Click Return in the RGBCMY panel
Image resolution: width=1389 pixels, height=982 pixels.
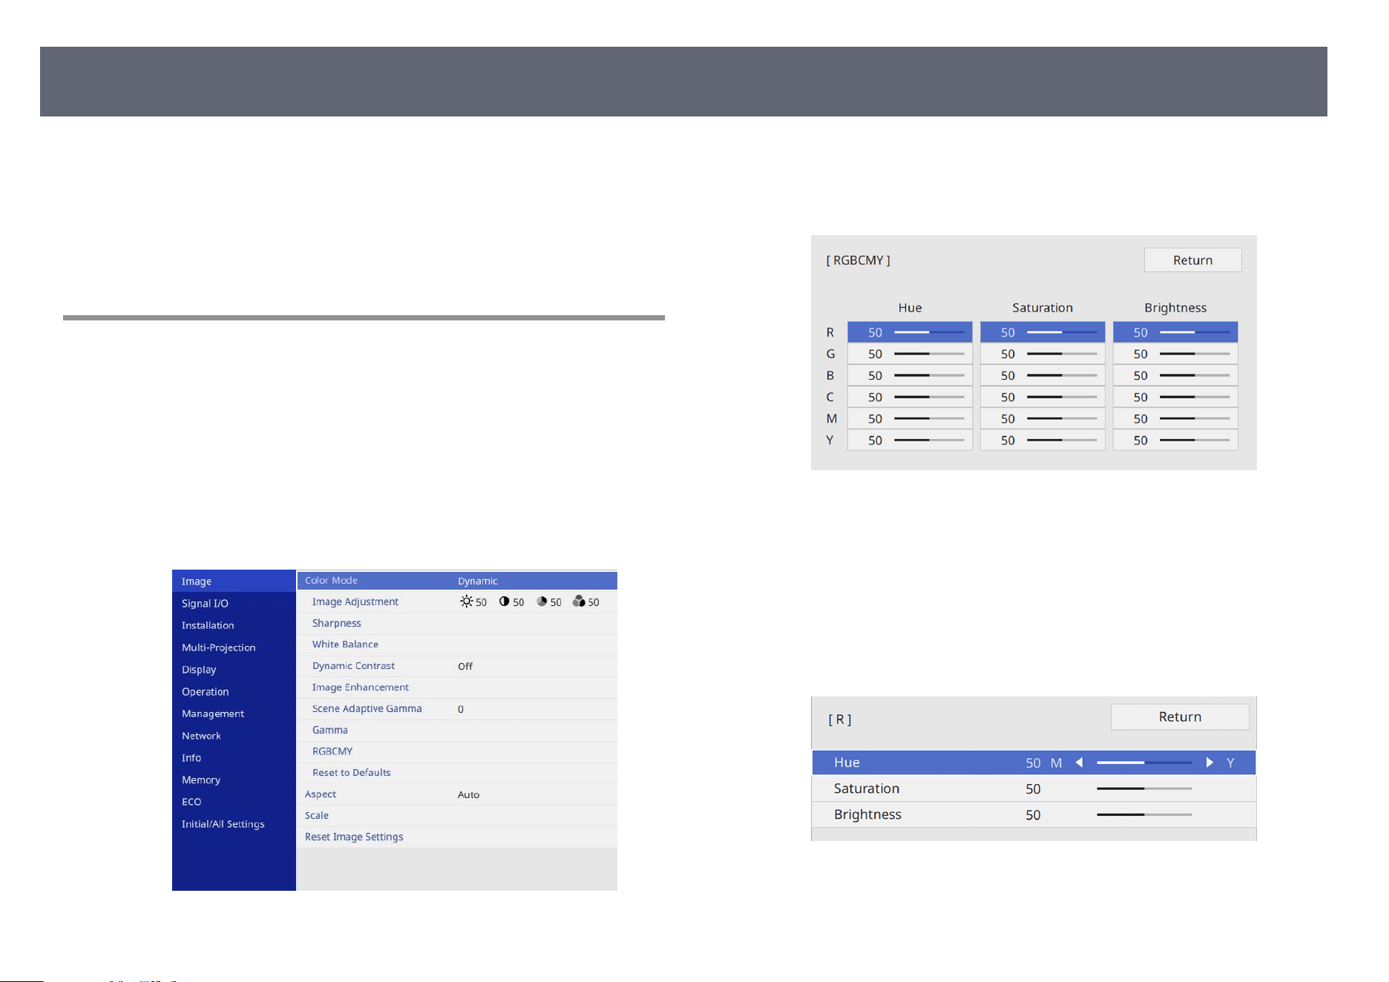point(1192,260)
